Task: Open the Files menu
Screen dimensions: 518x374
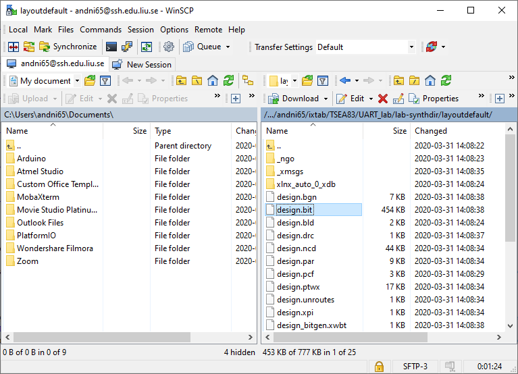Action: 66,30
